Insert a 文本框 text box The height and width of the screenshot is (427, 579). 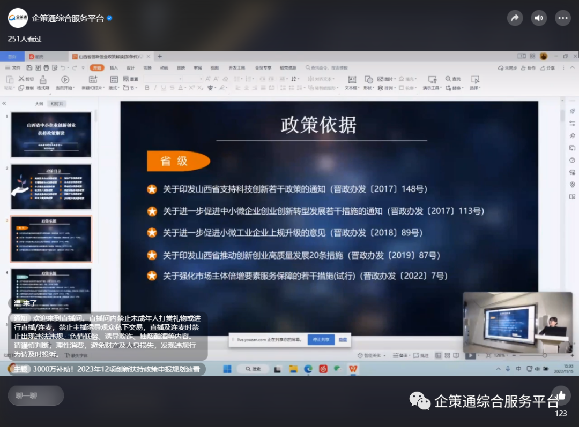(352, 83)
